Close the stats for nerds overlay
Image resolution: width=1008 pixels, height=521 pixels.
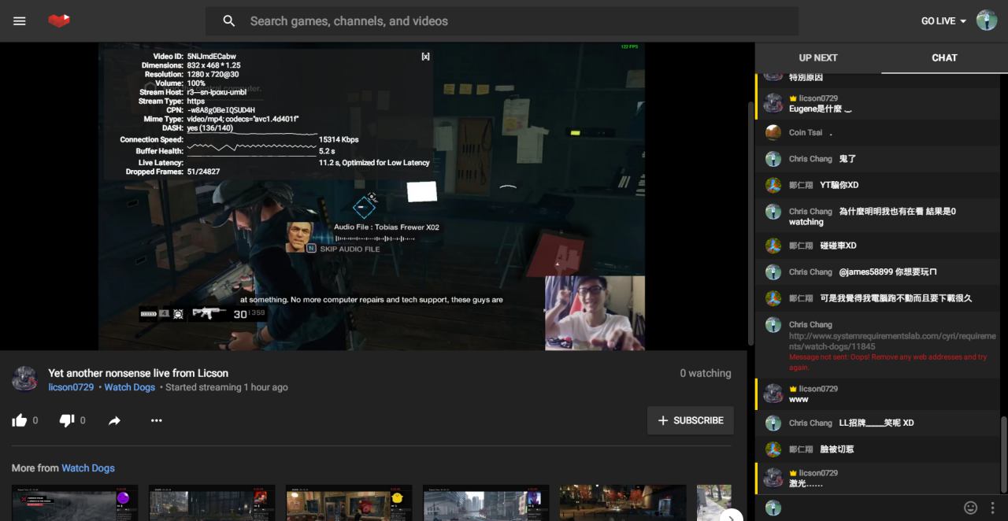[425, 57]
